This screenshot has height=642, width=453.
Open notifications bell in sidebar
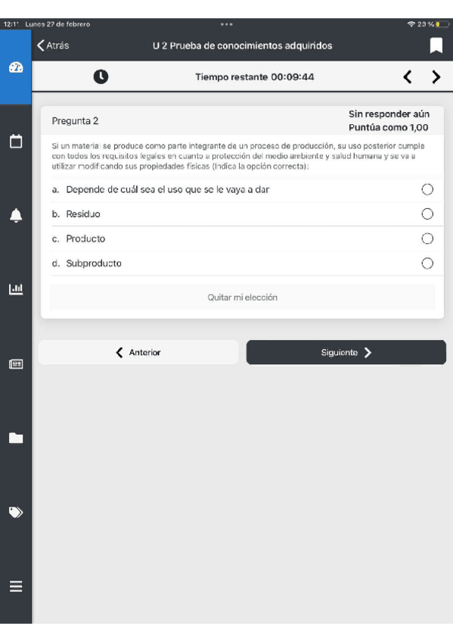point(16,215)
